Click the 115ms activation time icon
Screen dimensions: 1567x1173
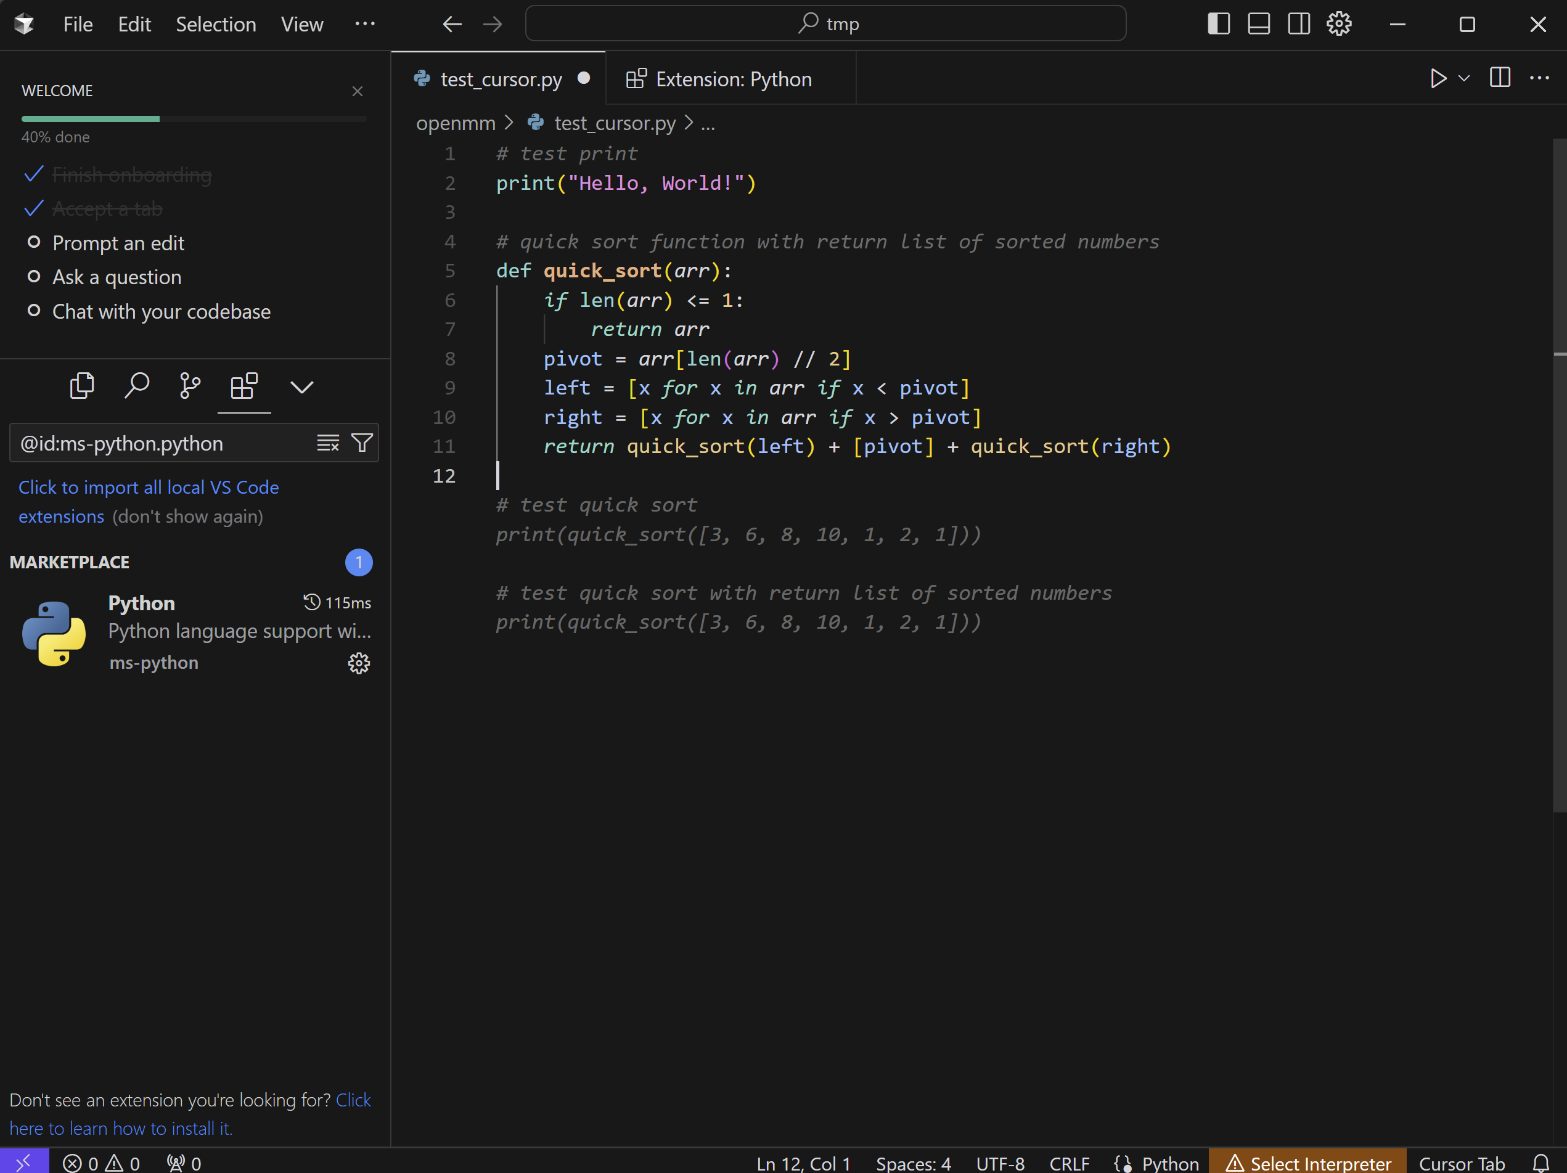[x=312, y=602]
